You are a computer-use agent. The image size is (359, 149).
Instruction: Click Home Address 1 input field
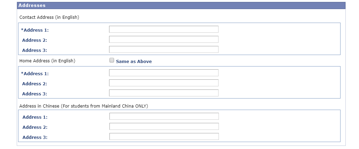163,73
